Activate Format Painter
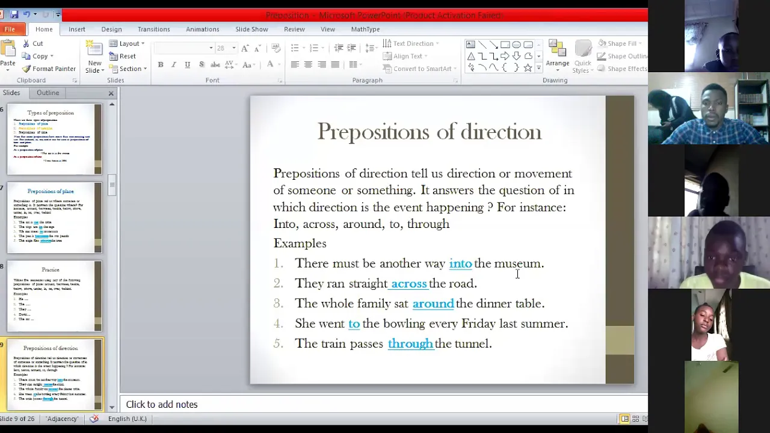Screen dimensions: 770x433 click(x=49, y=69)
